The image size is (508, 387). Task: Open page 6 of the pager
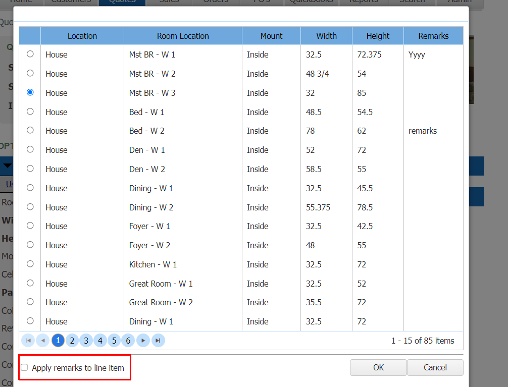tap(128, 341)
